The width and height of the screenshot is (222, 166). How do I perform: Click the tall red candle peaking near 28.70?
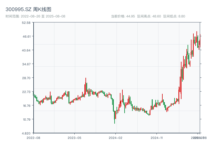pyautogui.click(x=86, y=86)
